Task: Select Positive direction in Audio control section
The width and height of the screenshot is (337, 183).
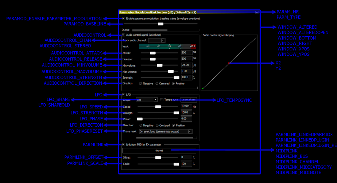Action: pos(173,84)
